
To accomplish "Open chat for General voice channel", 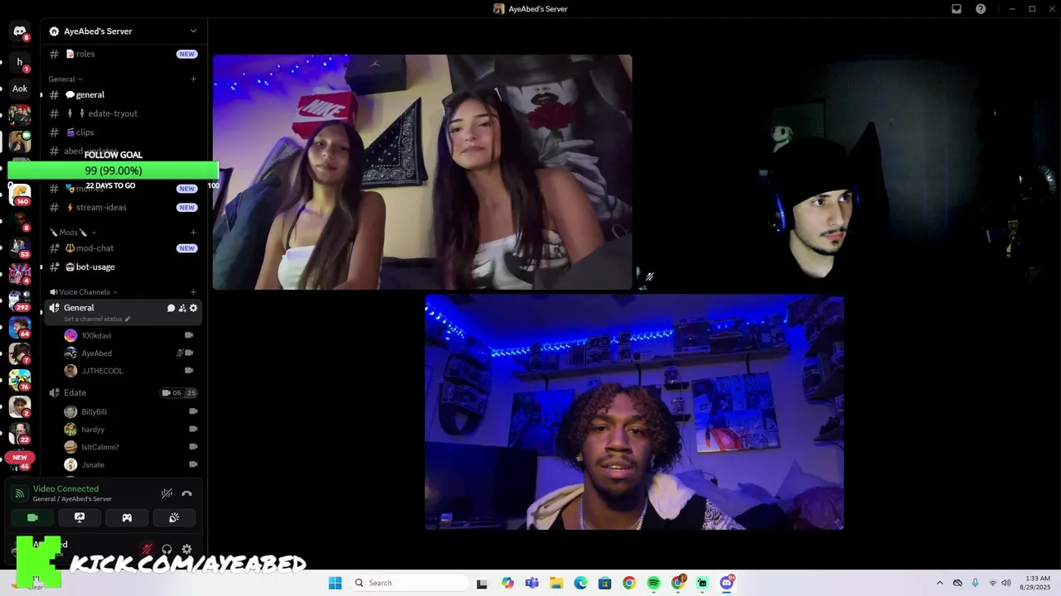I will pyautogui.click(x=171, y=308).
